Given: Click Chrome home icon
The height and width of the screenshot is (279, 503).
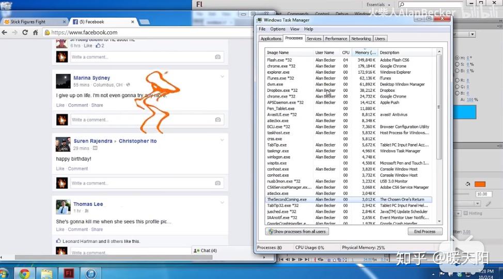Looking at the screenshot, I should (35, 32).
